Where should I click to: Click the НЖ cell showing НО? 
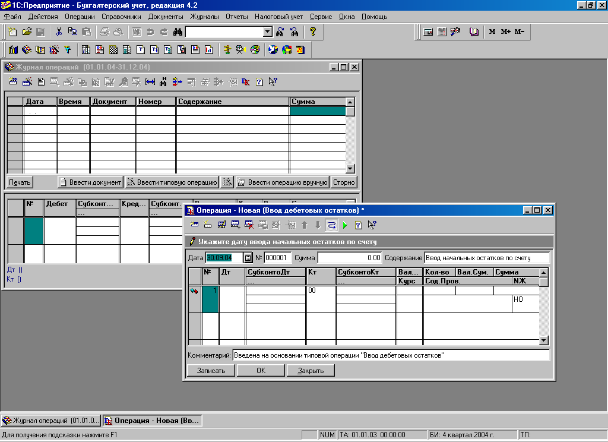(525, 304)
